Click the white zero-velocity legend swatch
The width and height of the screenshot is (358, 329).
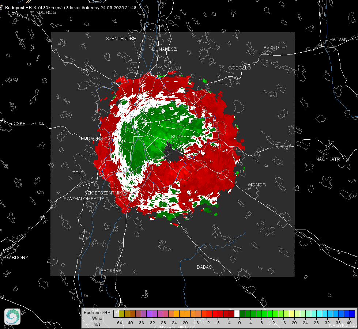pos(237,314)
